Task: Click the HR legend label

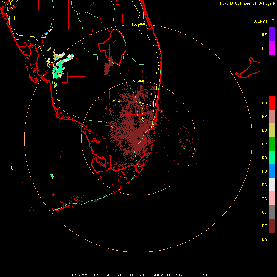Action: [x=264, y=144]
